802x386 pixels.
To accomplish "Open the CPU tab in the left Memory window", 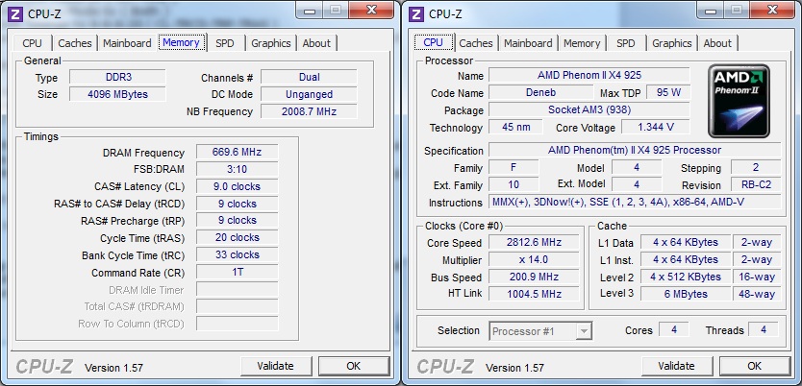I will [x=33, y=43].
